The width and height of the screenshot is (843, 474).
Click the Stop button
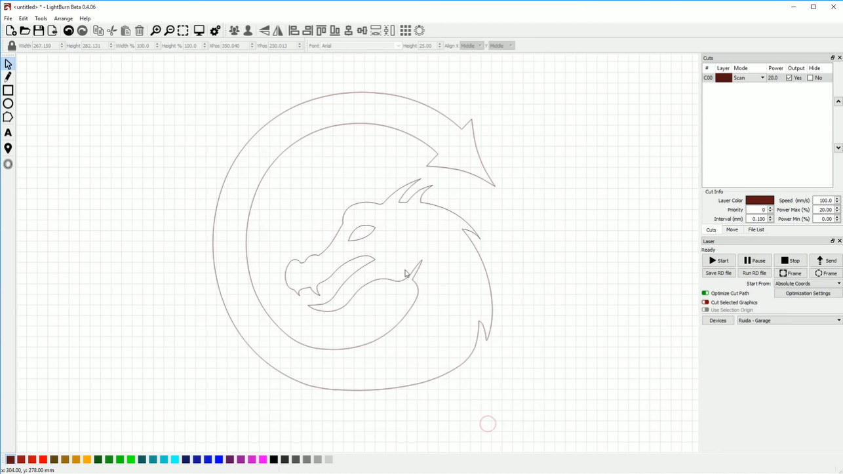pos(791,260)
